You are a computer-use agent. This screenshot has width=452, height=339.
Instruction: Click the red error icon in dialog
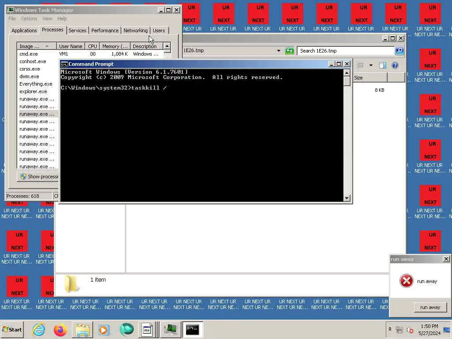tap(406, 281)
